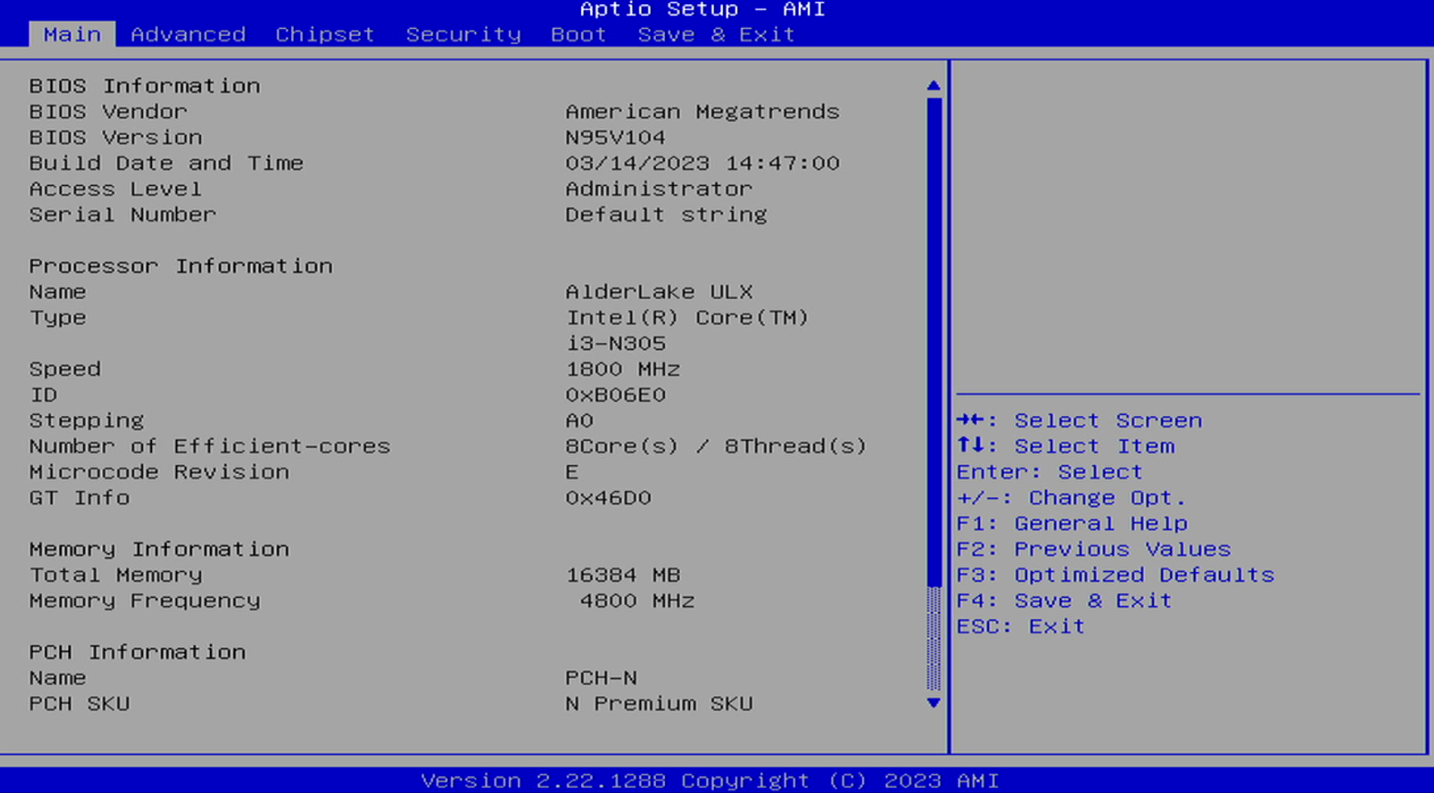The image size is (1434, 793).
Task: Click the PCH Information heading
Action: coord(138,652)
